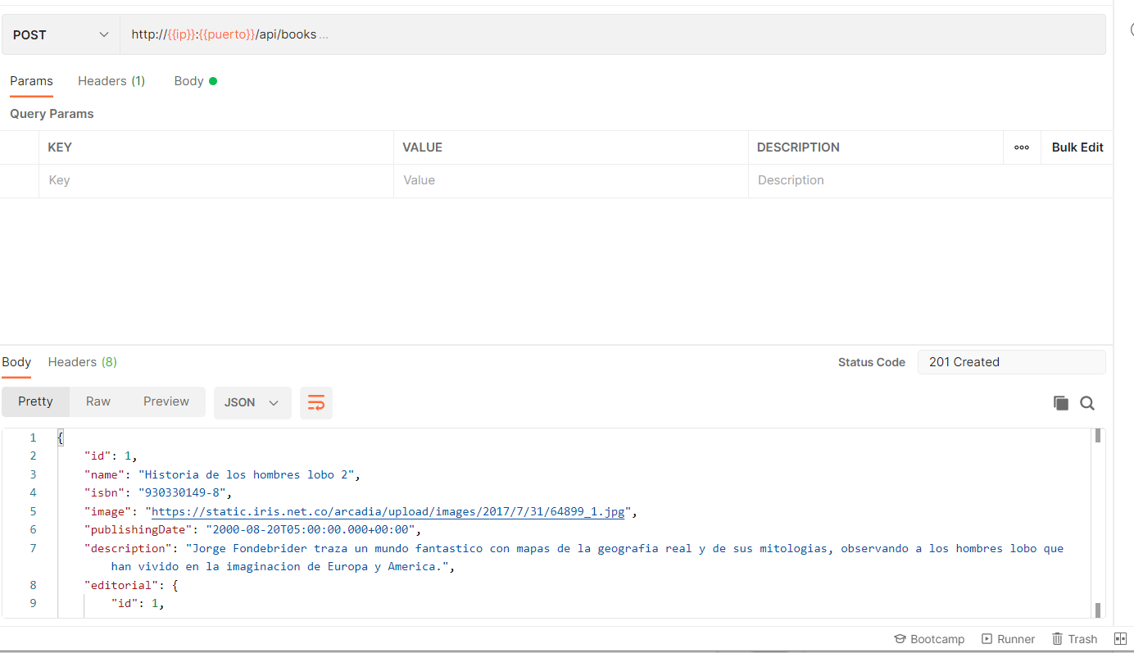Open the image URL link in response
The width and height of the screenshot is (1134, 653).
point(388,511)
